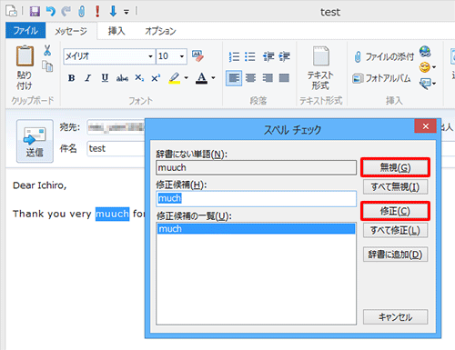
Task: Click the decrease indent icon
Action: (x=268, y=56)
